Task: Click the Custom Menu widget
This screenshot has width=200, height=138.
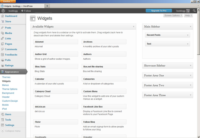Action: (x=104, y=91)
